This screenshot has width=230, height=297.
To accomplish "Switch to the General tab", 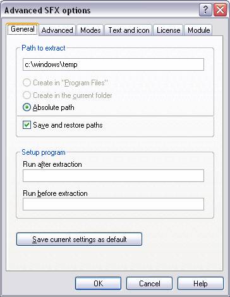I will click(x=23, y=29).
